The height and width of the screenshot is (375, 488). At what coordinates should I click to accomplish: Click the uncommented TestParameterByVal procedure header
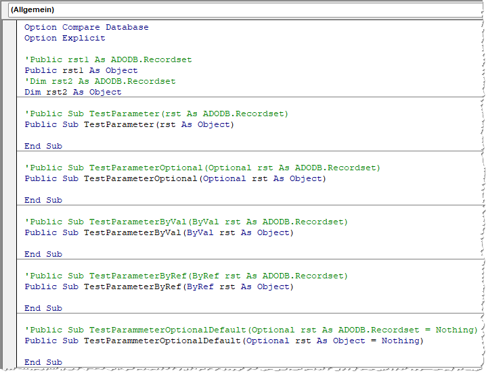pyautogui.click(x=158, y=232)
